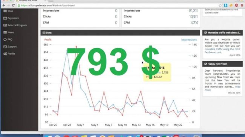Bookmark page with the star icon
245x137 pixels.
(220, 6)
